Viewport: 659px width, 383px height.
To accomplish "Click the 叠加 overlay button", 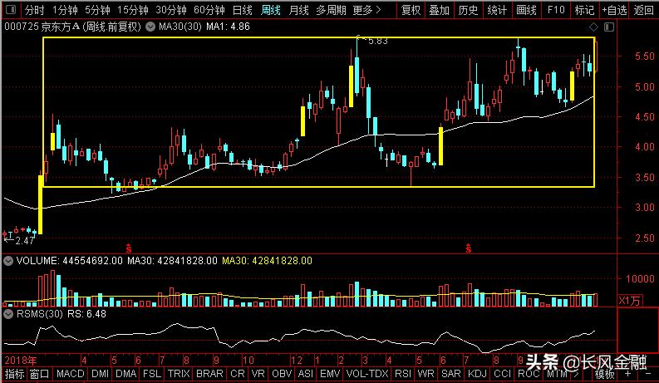I will [x=439, y=10].
